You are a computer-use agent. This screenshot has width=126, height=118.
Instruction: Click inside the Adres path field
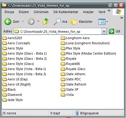pyautogui.click(x=58, y=32)
